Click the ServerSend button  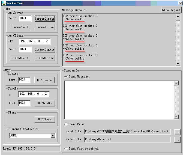20,27
